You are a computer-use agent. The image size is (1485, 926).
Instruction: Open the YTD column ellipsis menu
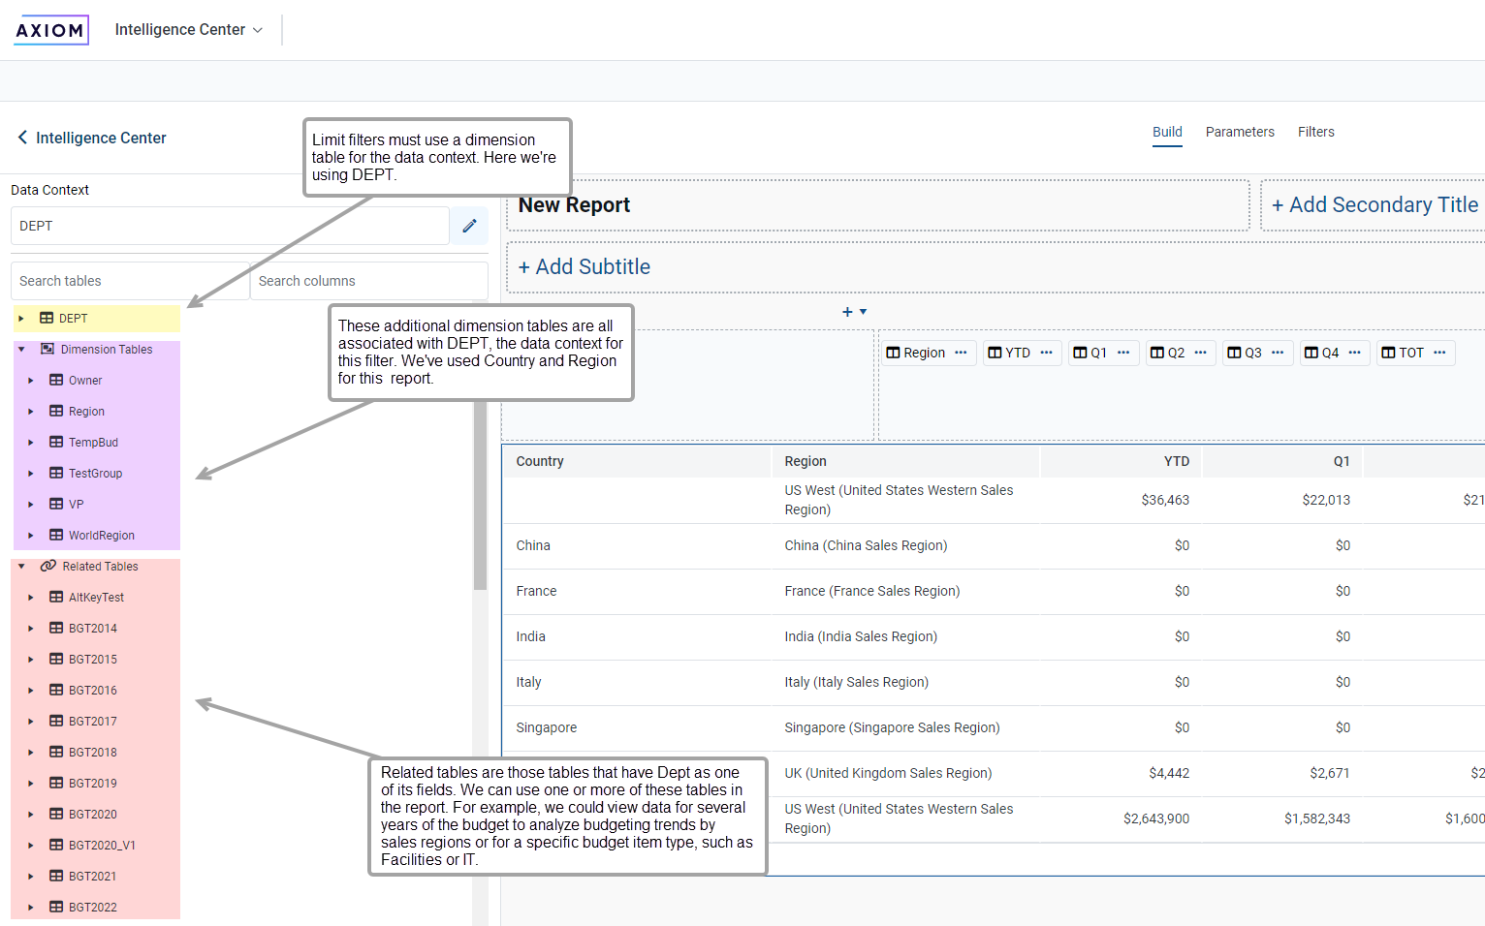point(1046,353)
